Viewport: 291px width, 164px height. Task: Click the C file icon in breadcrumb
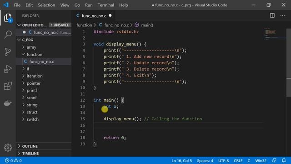tap(100, 25)
